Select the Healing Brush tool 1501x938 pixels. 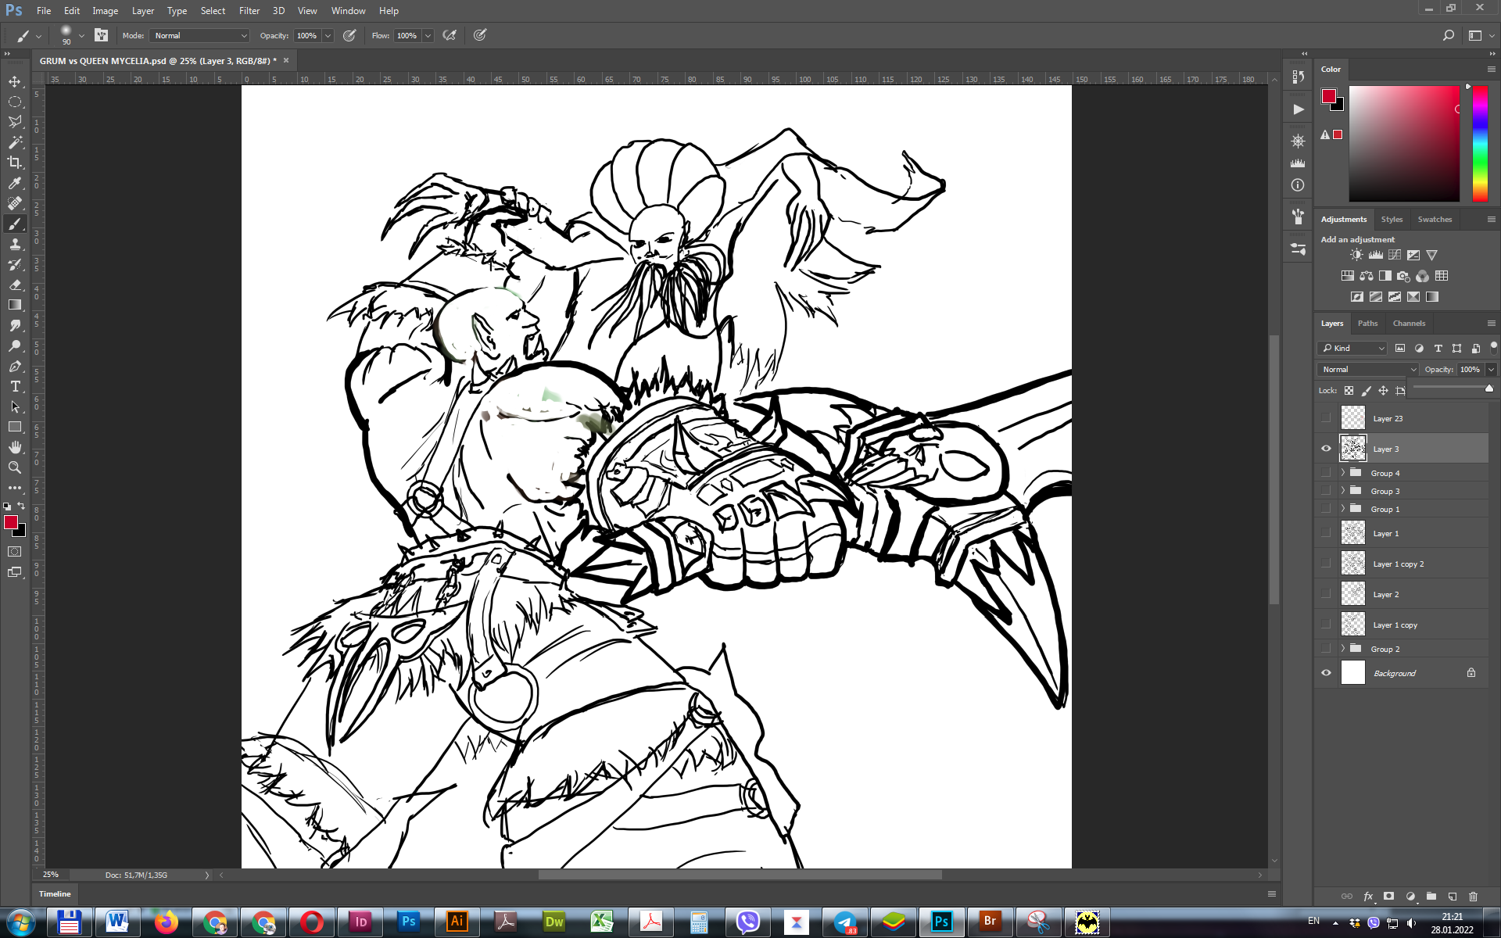coord(15,203)
